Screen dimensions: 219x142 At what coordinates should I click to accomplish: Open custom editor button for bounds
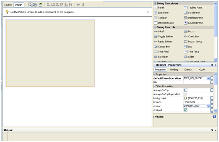212,102
